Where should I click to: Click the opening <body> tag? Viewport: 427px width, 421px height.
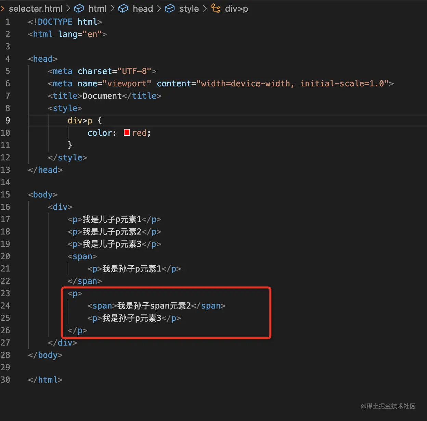pyautogui.click(x=43, y=195)
